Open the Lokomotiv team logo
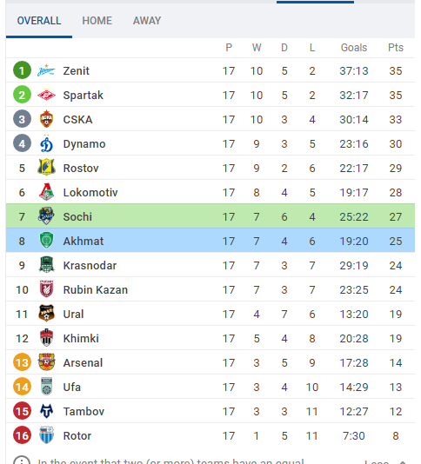The height and width of the screenshot is (464, 421). click(46, 192)
